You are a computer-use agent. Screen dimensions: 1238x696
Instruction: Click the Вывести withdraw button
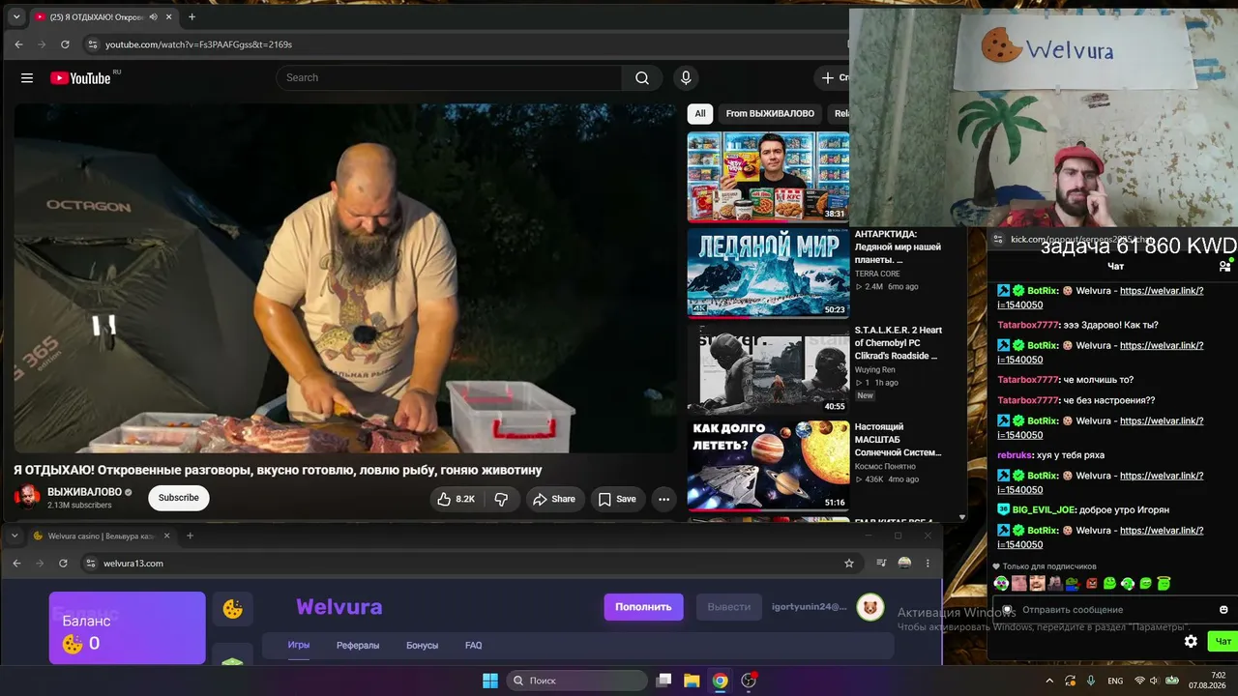729,607
